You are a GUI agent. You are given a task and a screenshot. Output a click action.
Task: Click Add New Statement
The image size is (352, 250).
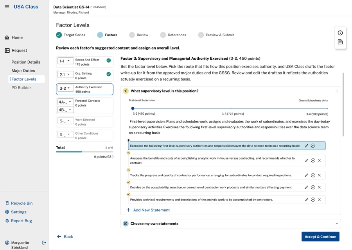(148, 210)
